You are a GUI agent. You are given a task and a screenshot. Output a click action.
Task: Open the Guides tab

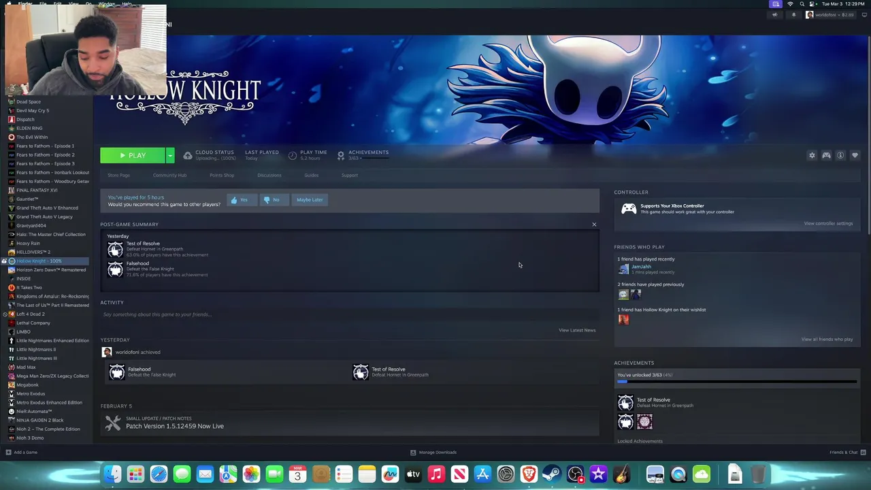pyautogui.click(x=311, y=176)
